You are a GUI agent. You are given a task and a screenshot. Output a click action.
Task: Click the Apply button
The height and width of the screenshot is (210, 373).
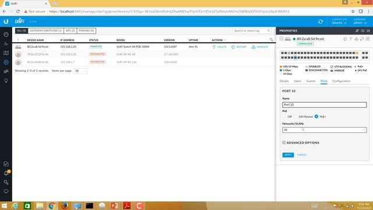288,155
